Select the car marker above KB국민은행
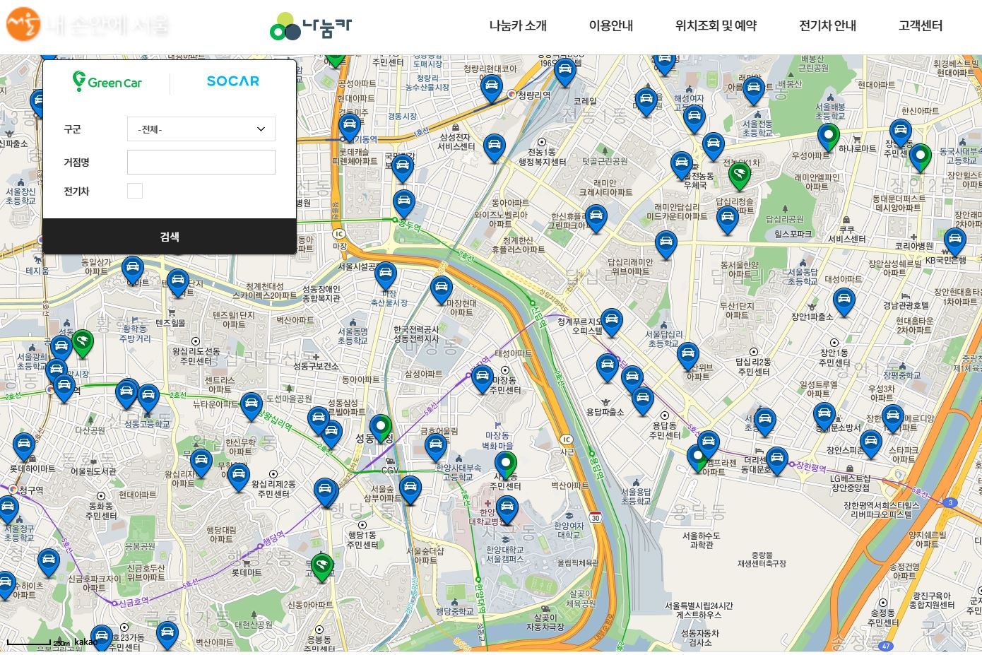Image resolution: width=982 pixels, height=655 pixels. tap(954, 241)
